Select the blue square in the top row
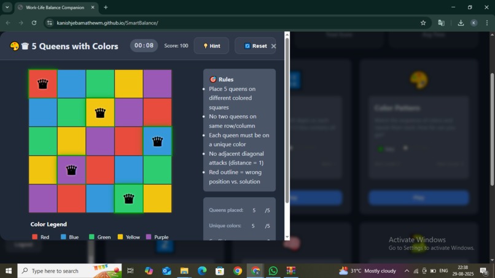The height and width of the screenshot is (278, 495). (71, 84)
